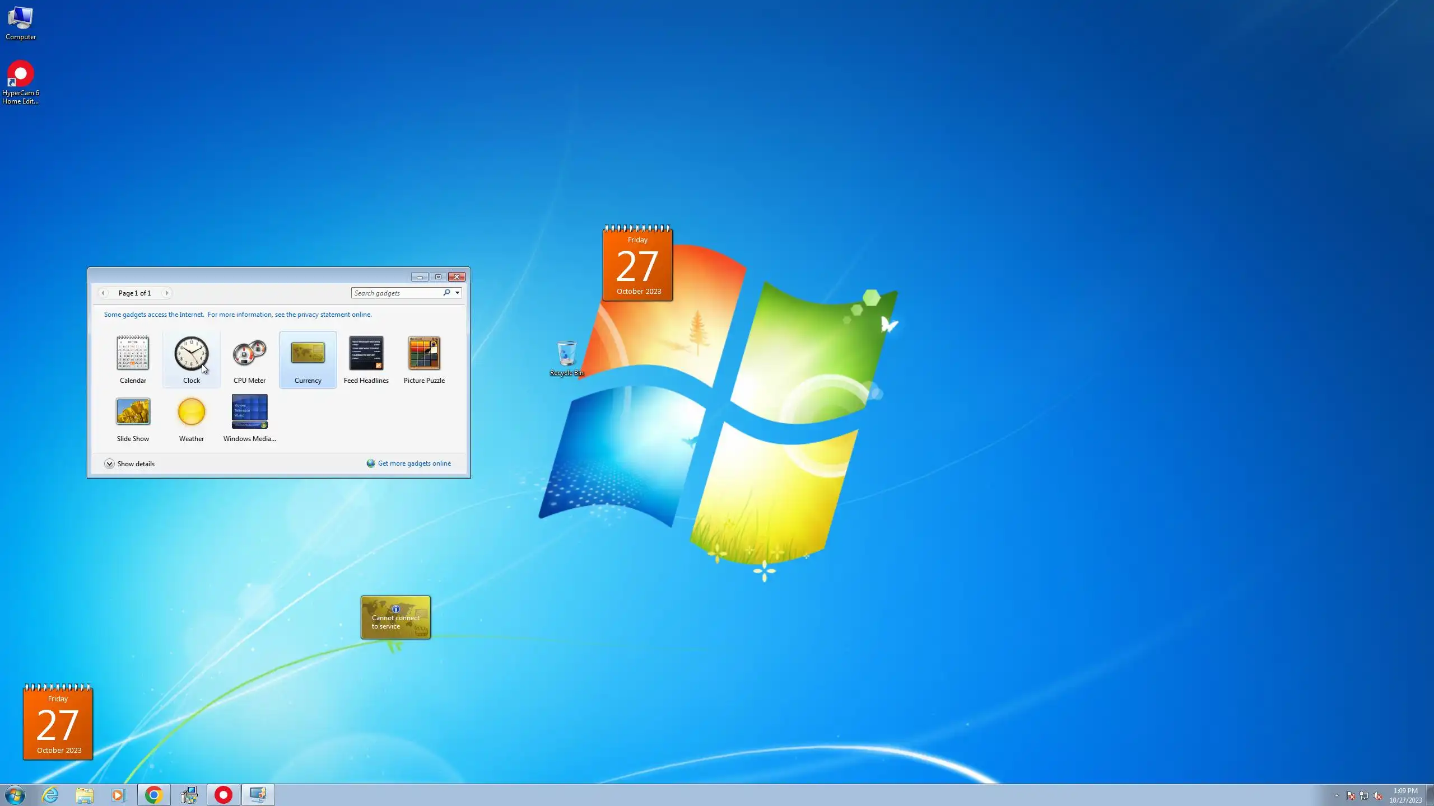Screen dimensions: 1434x806
Task: Show hidden system tray icons
Action: point(1337,795)
